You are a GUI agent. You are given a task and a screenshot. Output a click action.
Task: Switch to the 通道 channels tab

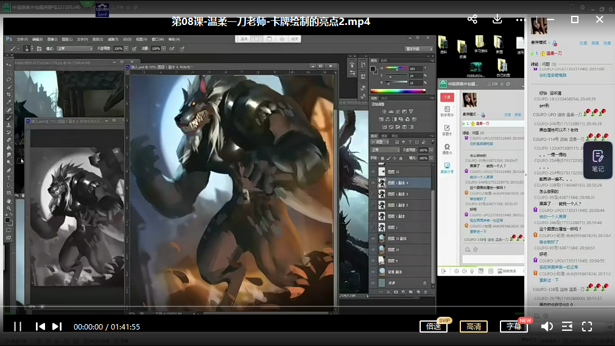coord(384,136)
